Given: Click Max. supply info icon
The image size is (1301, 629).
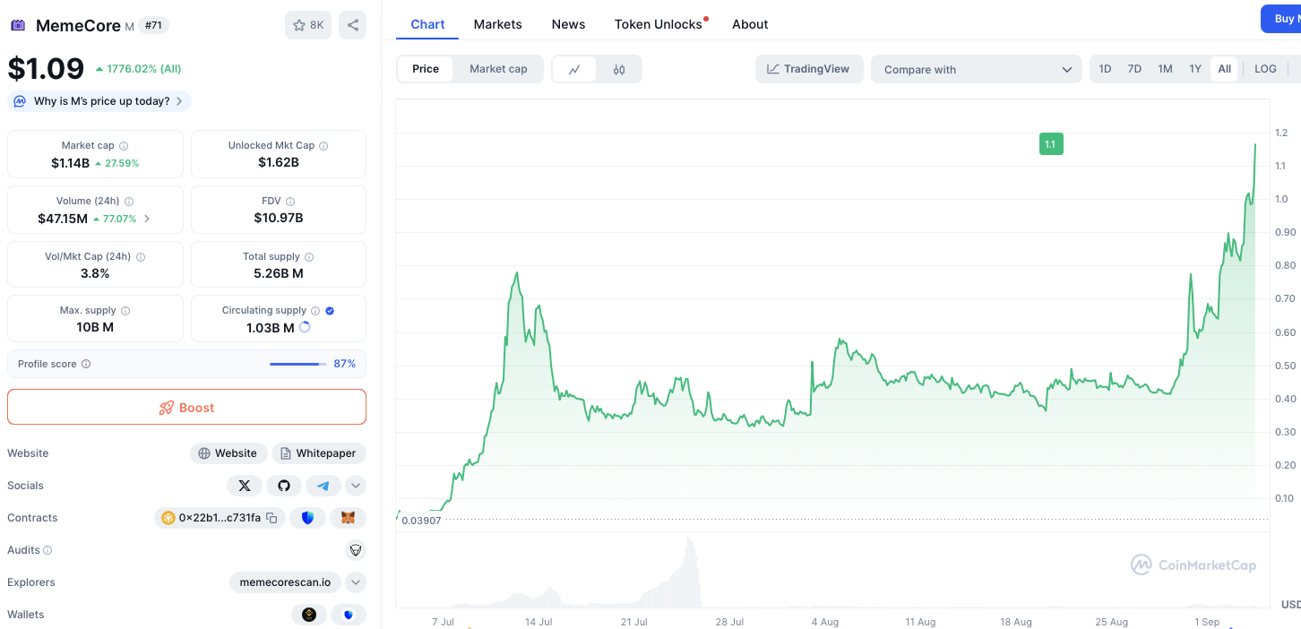Looking at the screenshot, I should (125, 311).
